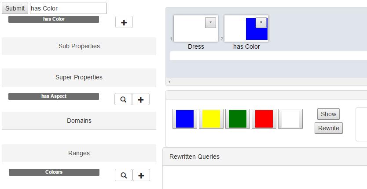Select the yellow color swatch
The height and width of the screenshot is (189, 367).
211,119
